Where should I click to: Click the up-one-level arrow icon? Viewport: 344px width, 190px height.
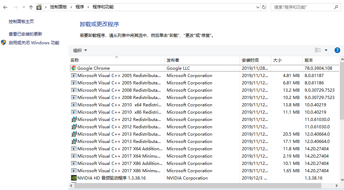click(31, 7)
